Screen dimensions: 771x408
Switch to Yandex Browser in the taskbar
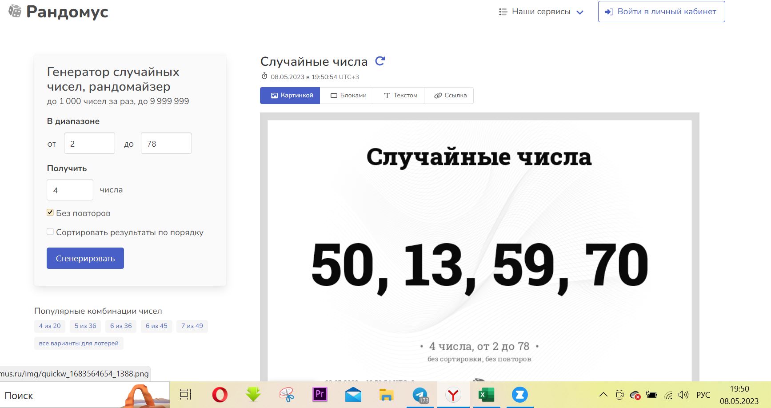[453, 395]
